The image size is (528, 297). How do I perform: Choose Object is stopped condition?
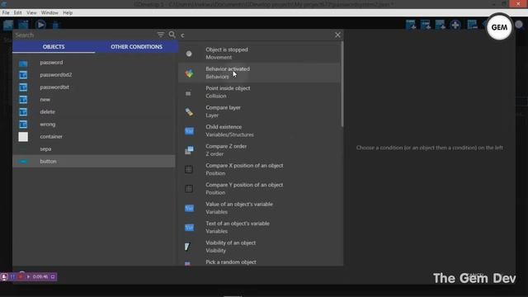[259, 53]
